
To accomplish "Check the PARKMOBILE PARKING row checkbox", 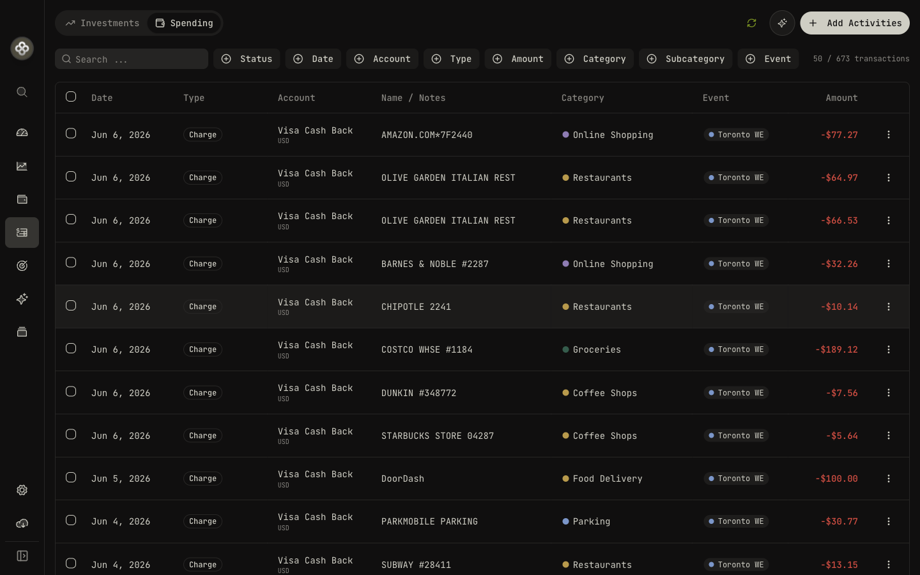I will [x=71, y=520].
